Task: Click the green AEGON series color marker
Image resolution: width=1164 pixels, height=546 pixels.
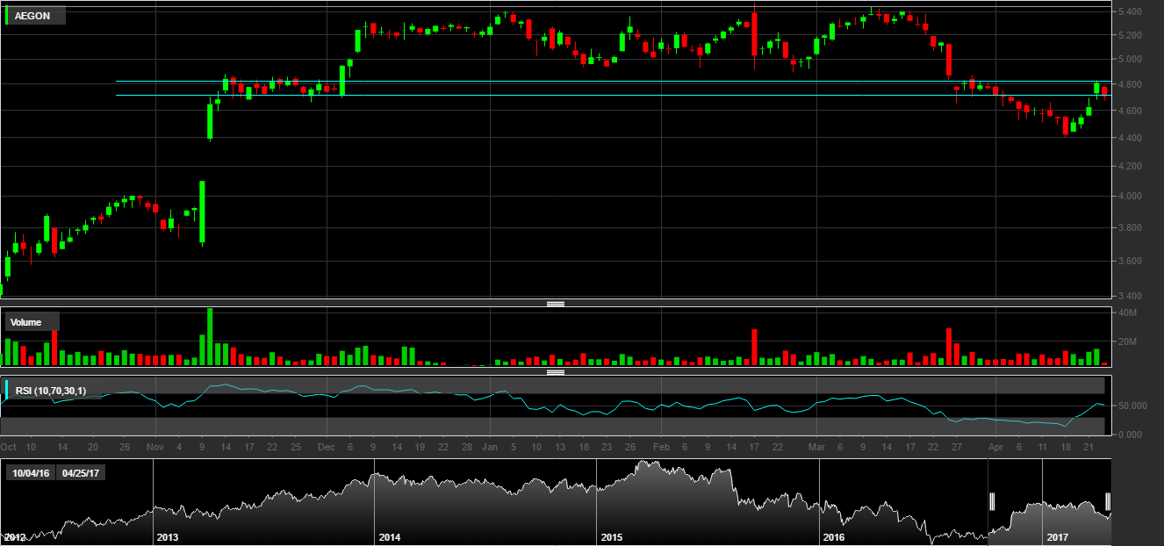Action: (7, 16)
